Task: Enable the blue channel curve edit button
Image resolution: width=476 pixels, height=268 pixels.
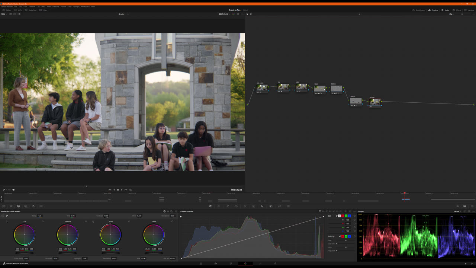Action: point(349,216)
